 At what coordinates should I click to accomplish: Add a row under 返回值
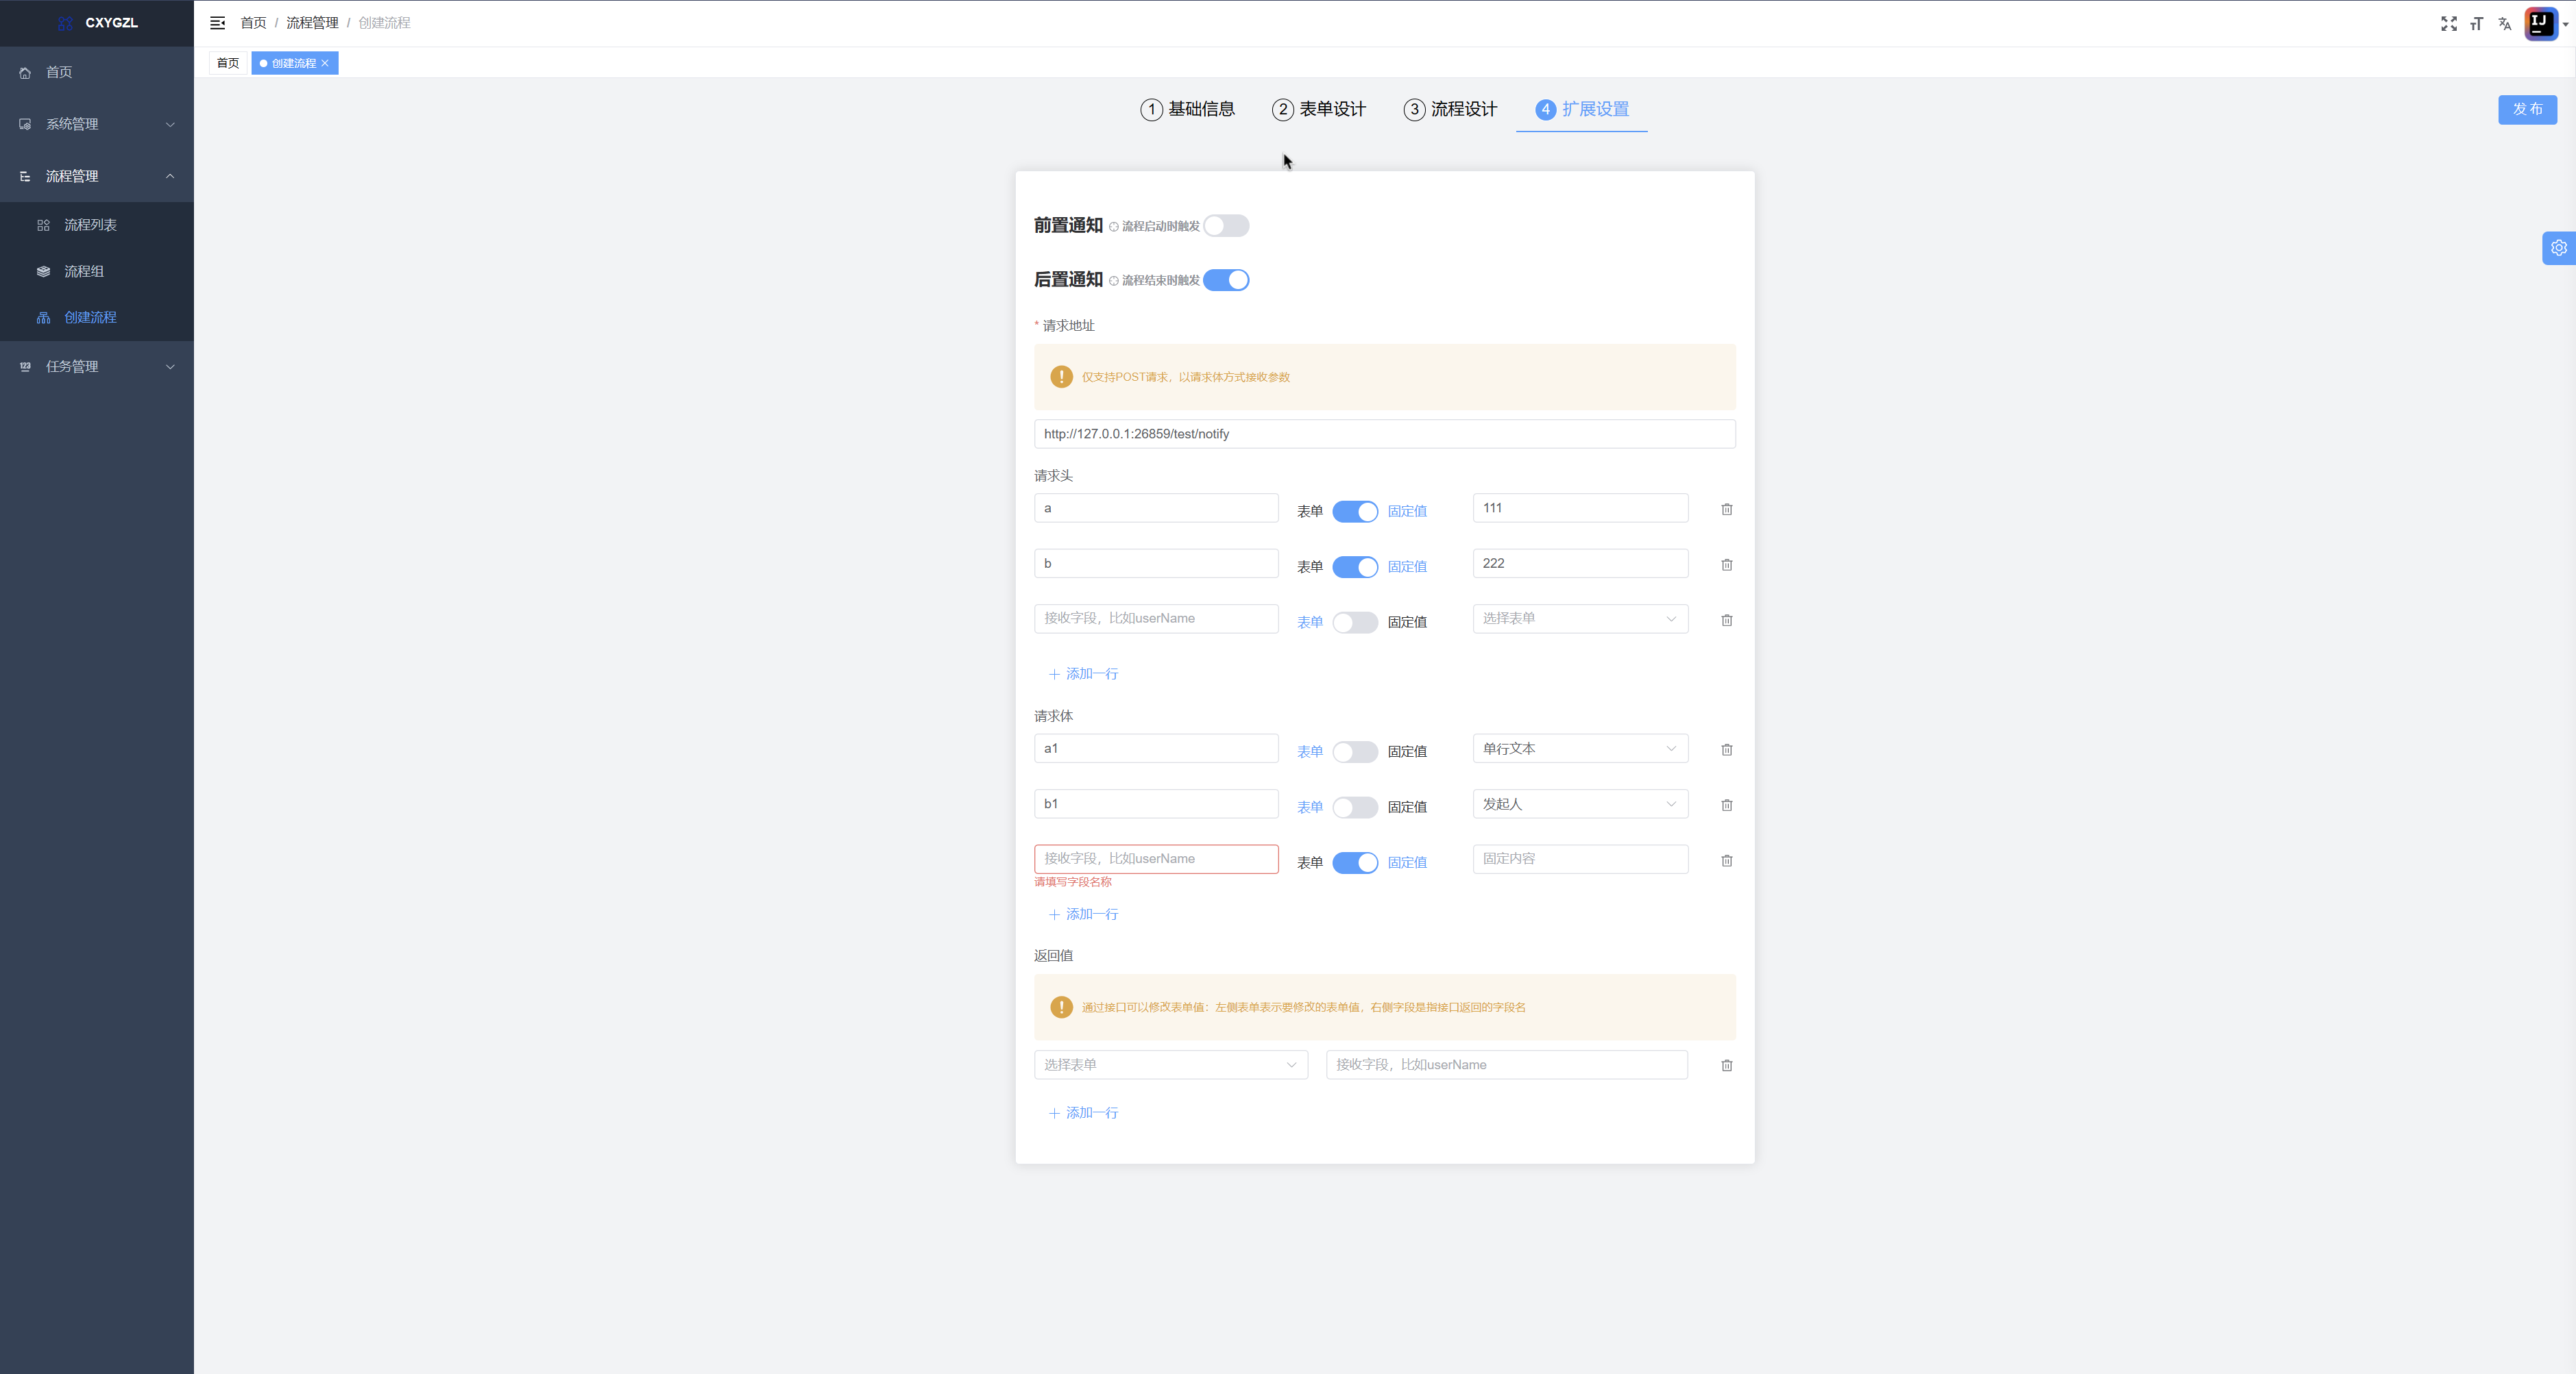[1083, 1113]
